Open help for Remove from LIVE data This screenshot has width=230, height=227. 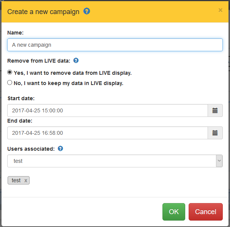tap(76, 60)
